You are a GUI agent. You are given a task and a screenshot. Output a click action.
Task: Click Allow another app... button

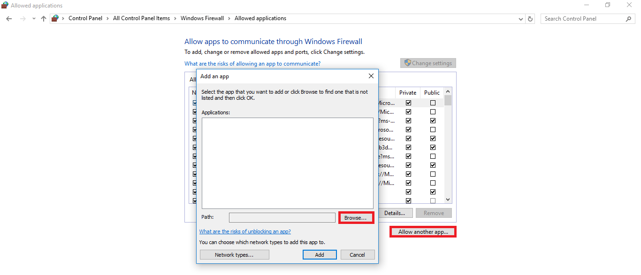coord(423,232)
